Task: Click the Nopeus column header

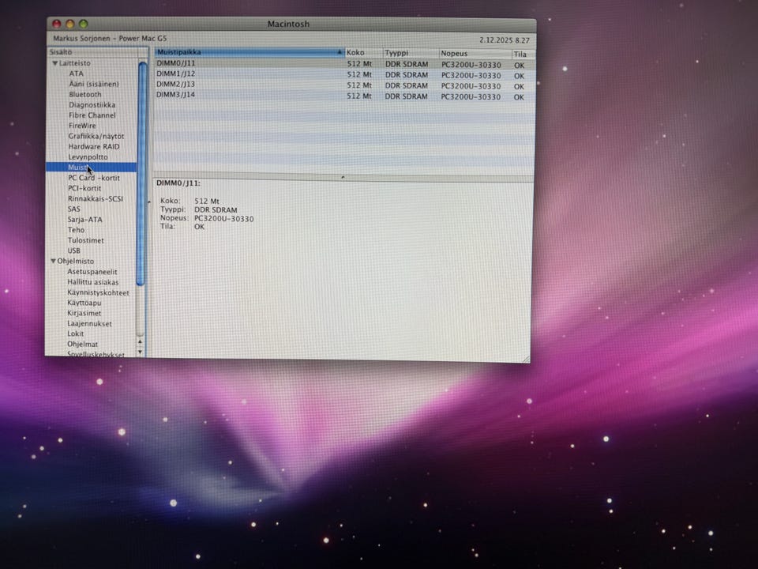Action: pos(474,54)
